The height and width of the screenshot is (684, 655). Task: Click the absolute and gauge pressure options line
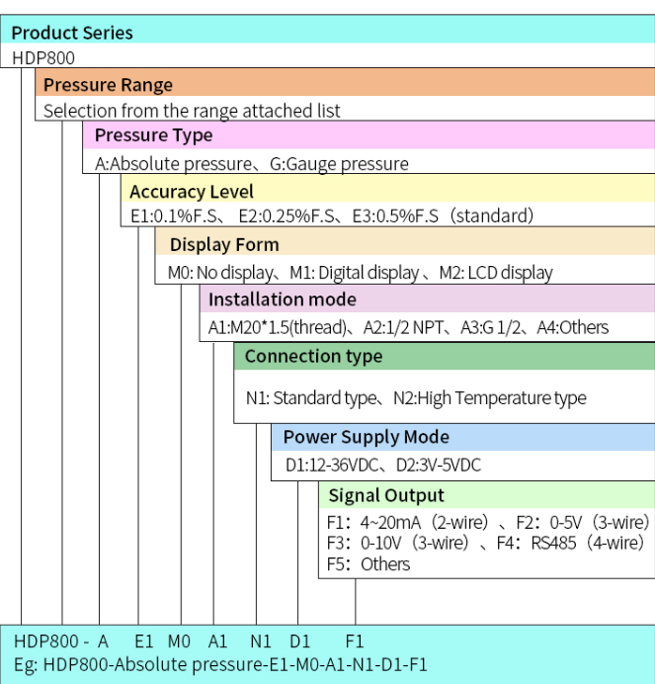251,163
